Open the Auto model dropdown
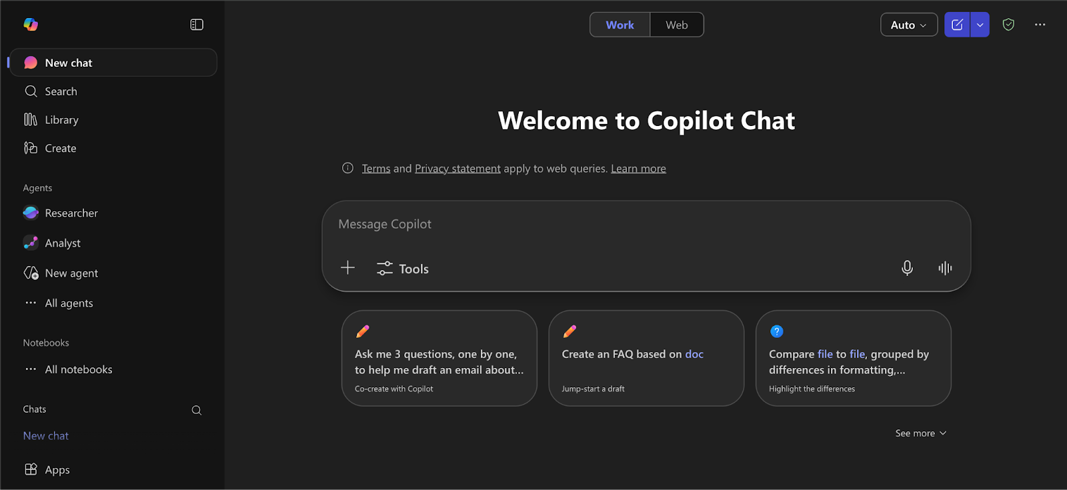Image resolution: width=1067 pixels, height=490 pixels. (909, 25)
